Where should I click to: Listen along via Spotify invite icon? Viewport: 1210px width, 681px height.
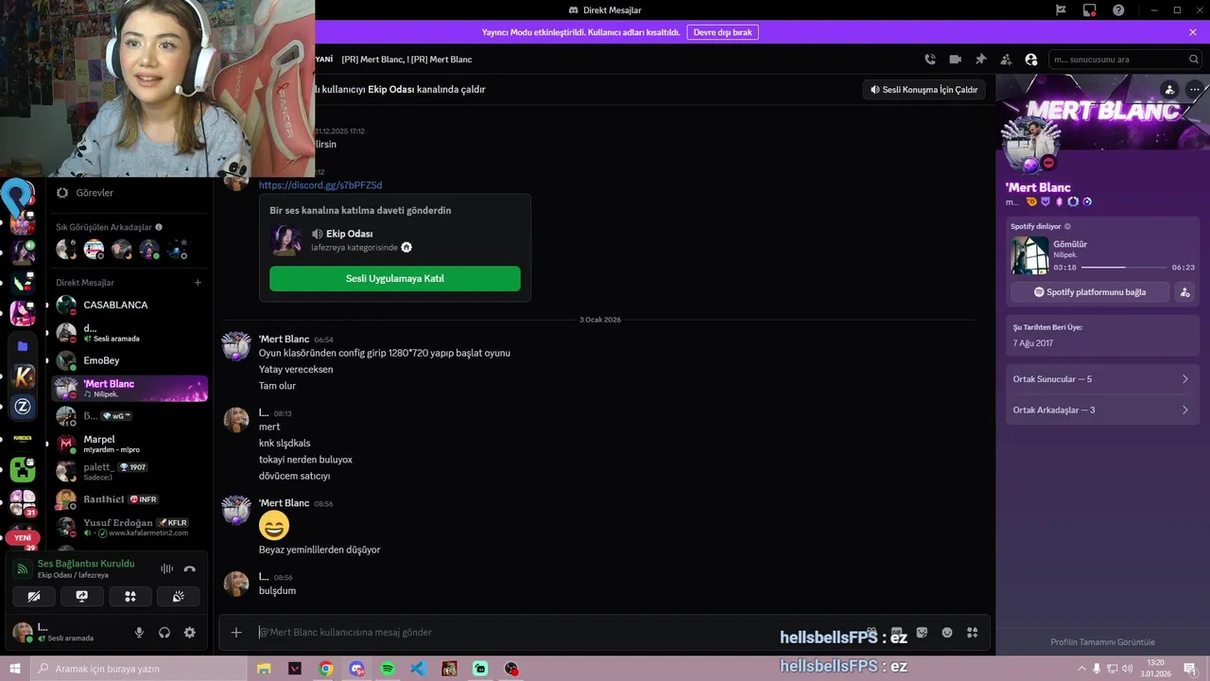pyautogui.click(x=1184, y=292)
